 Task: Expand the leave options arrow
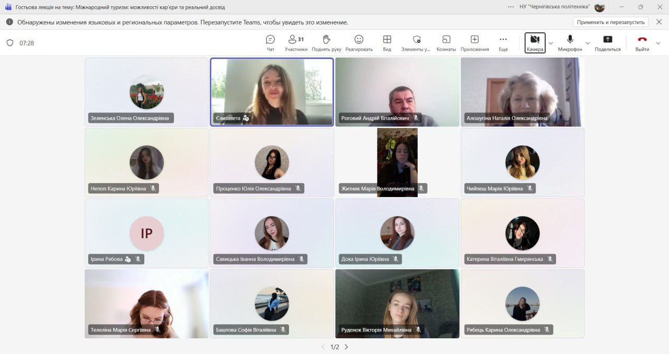[x=658, y=43]
